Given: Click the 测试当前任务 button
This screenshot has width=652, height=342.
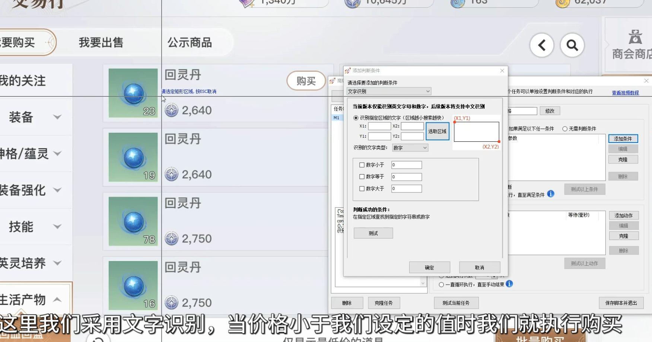Looking at the screenshot, I should point(456,303).
